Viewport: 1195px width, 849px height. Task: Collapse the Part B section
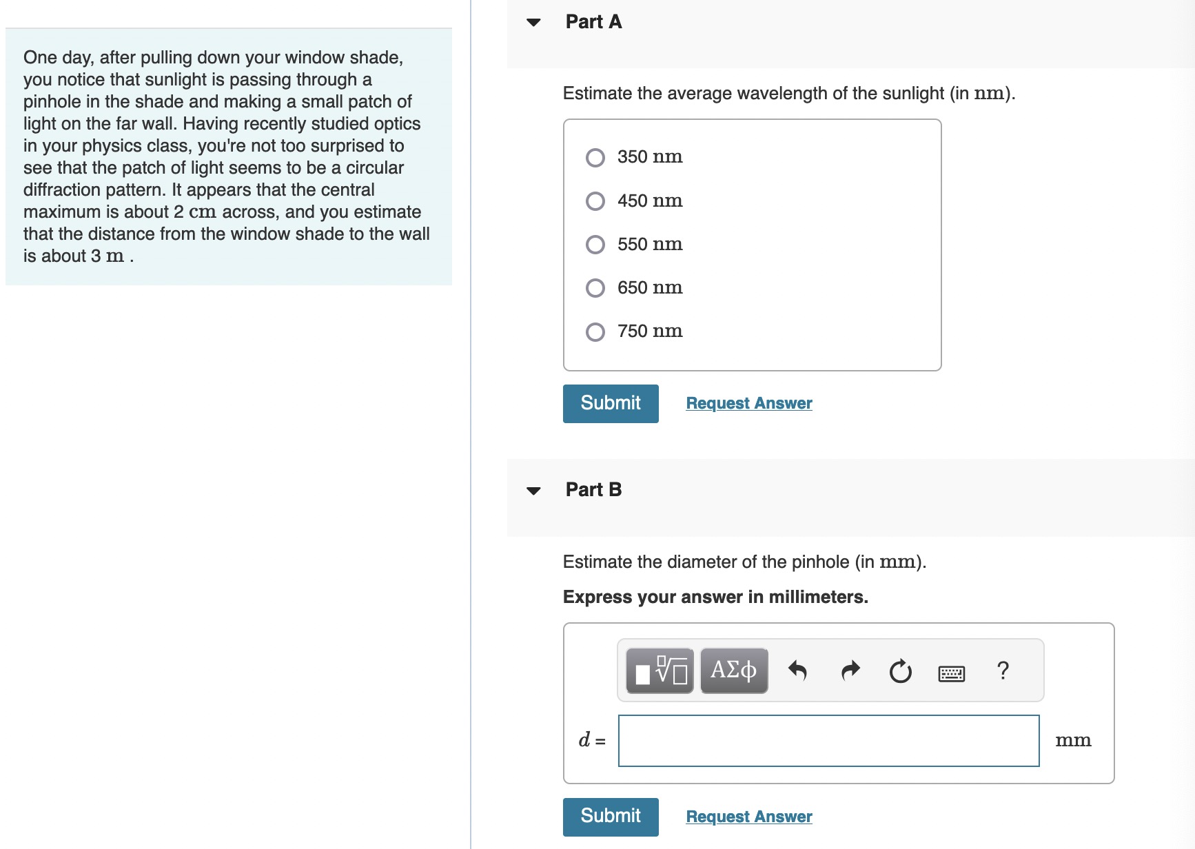coord(533,491)
